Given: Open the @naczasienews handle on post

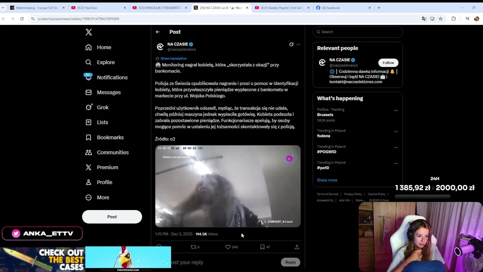Looking at the screenshot, I should click(x=182, y=49).
